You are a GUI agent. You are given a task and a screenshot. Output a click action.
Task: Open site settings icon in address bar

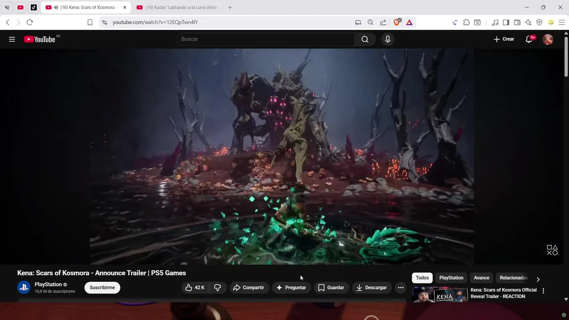coord(104,22)
